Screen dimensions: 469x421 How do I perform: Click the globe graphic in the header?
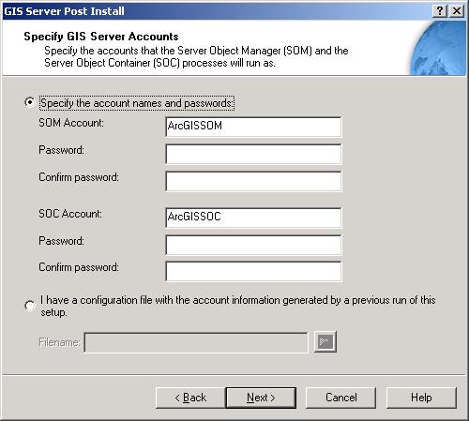(438, 48)
